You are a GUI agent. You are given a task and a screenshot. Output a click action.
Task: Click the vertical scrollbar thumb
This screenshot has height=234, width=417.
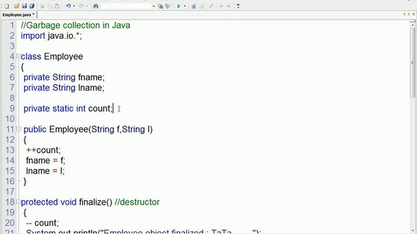click(412, 62)
